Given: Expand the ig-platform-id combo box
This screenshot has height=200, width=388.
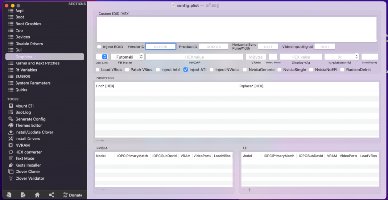Looking at the screenshot, I should pyautogui.click(x=356, y=57).
